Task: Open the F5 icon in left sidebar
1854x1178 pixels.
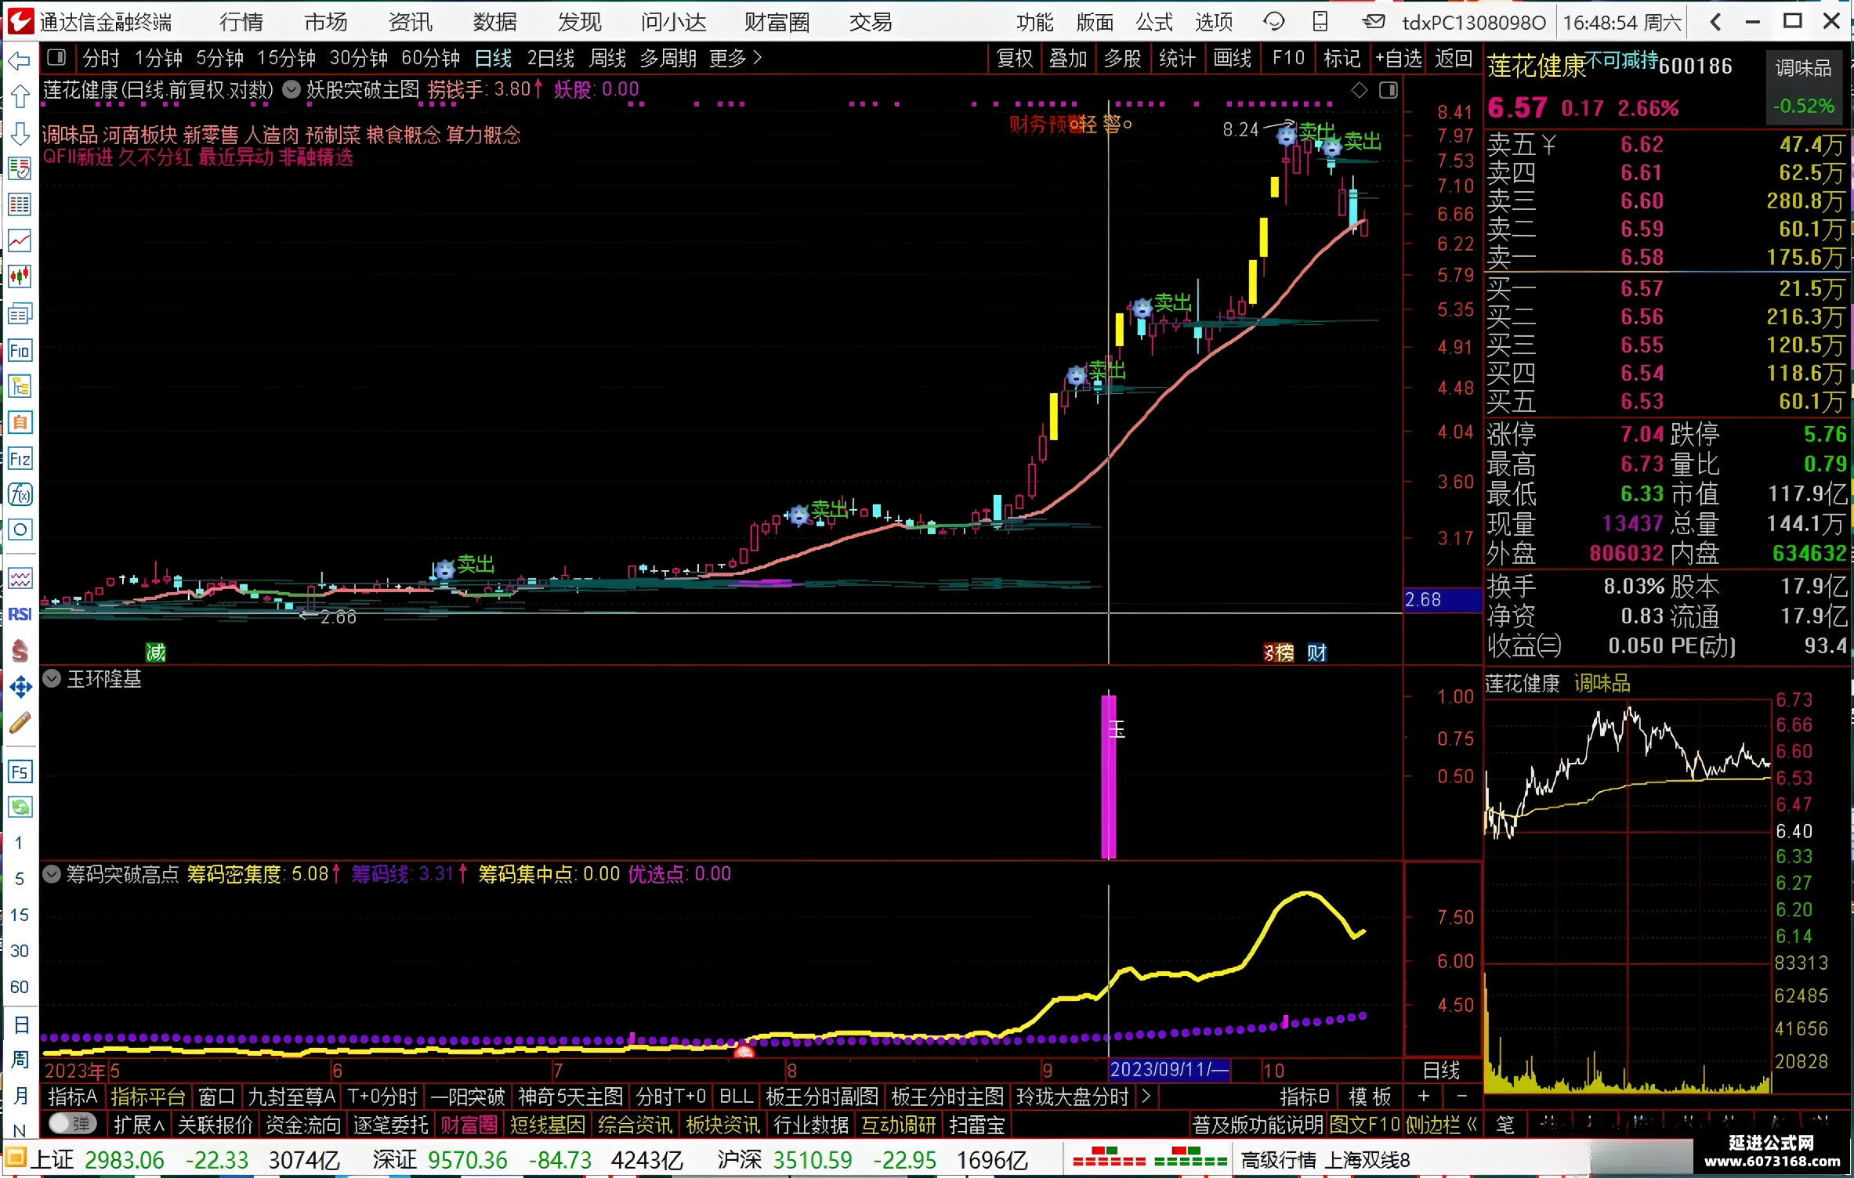Action: point(20,771)
